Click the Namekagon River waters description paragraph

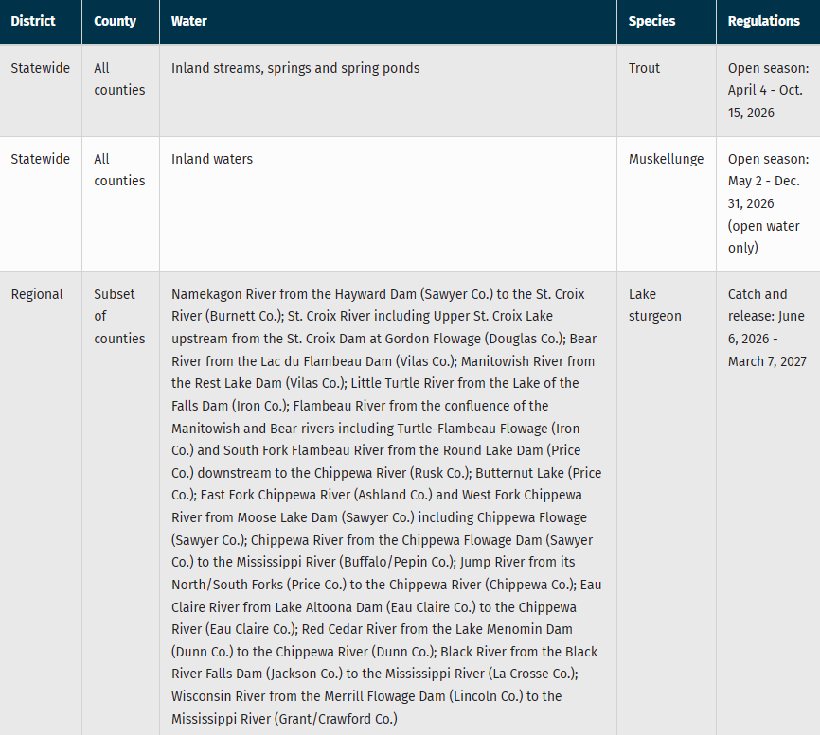coord(386,506)
